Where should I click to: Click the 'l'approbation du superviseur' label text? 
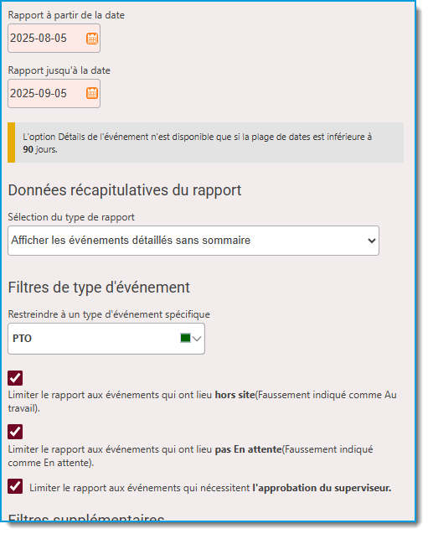pos(322,489)
